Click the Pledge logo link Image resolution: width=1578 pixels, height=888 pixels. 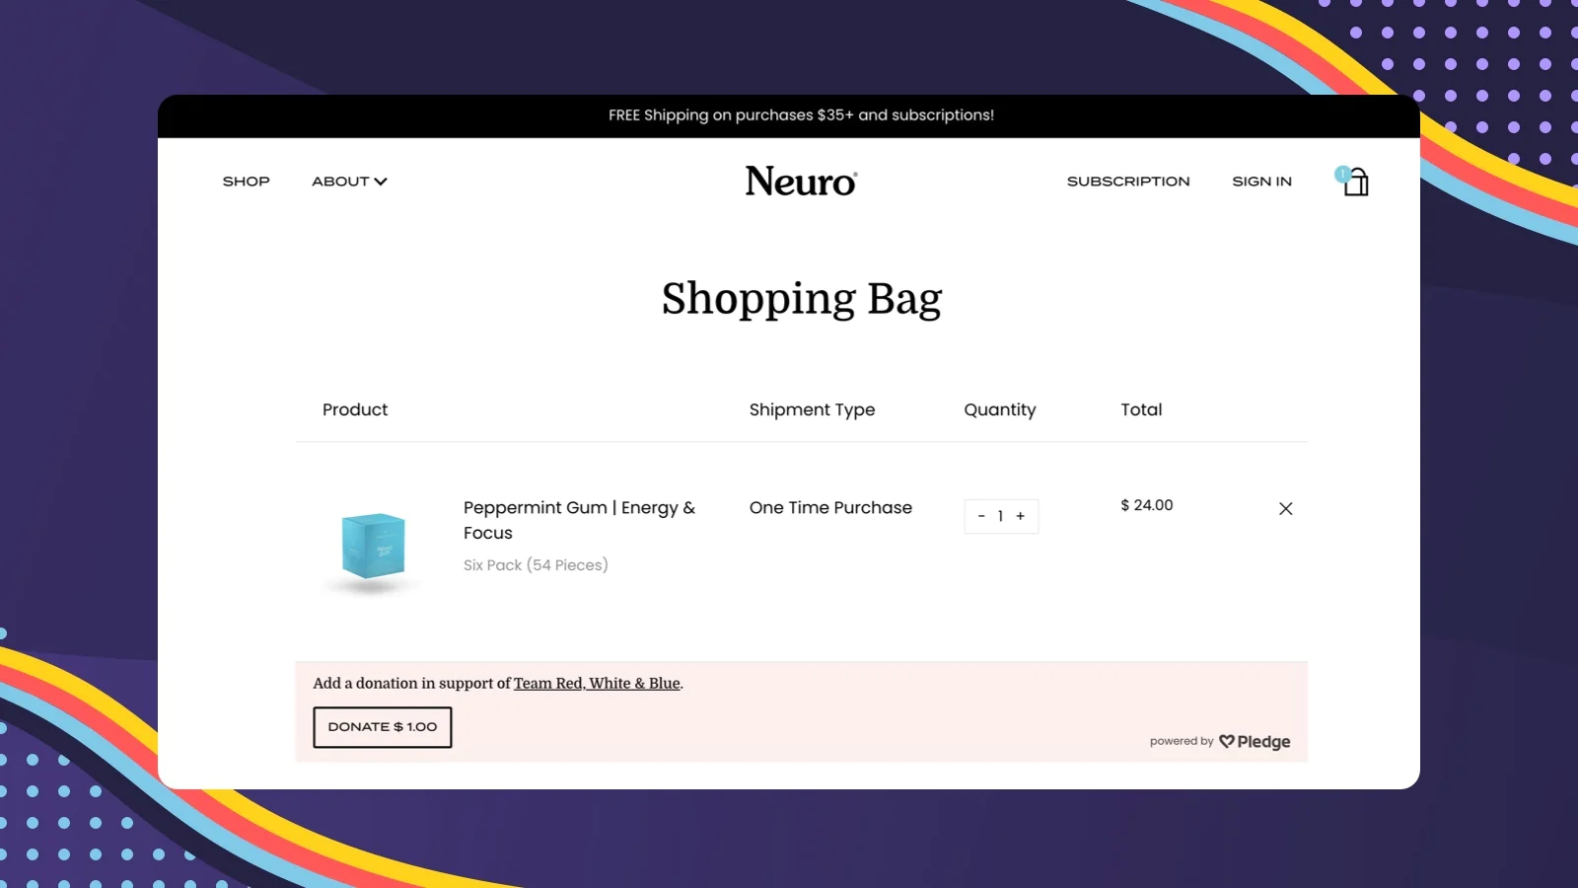point(1255,741)
